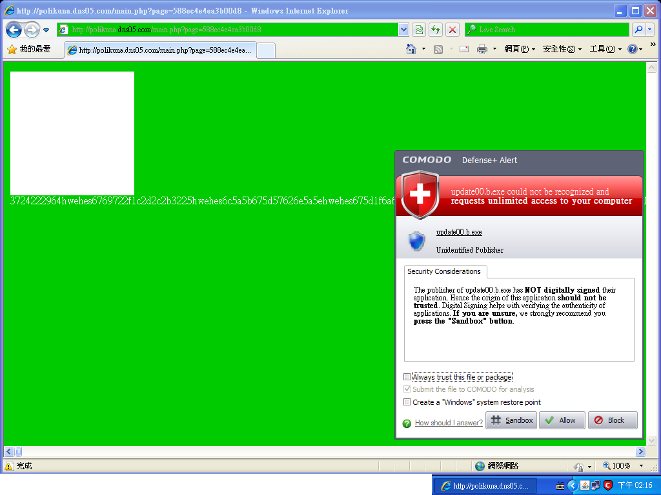Expand the Print options dropdown arrow
Image resolution: width=661 pixels, height=495 pixels.
494,49
